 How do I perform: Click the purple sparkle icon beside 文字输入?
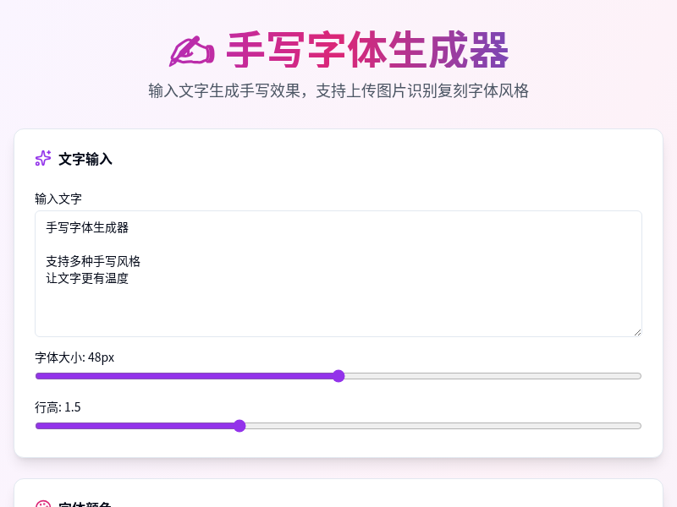point(42,158)
